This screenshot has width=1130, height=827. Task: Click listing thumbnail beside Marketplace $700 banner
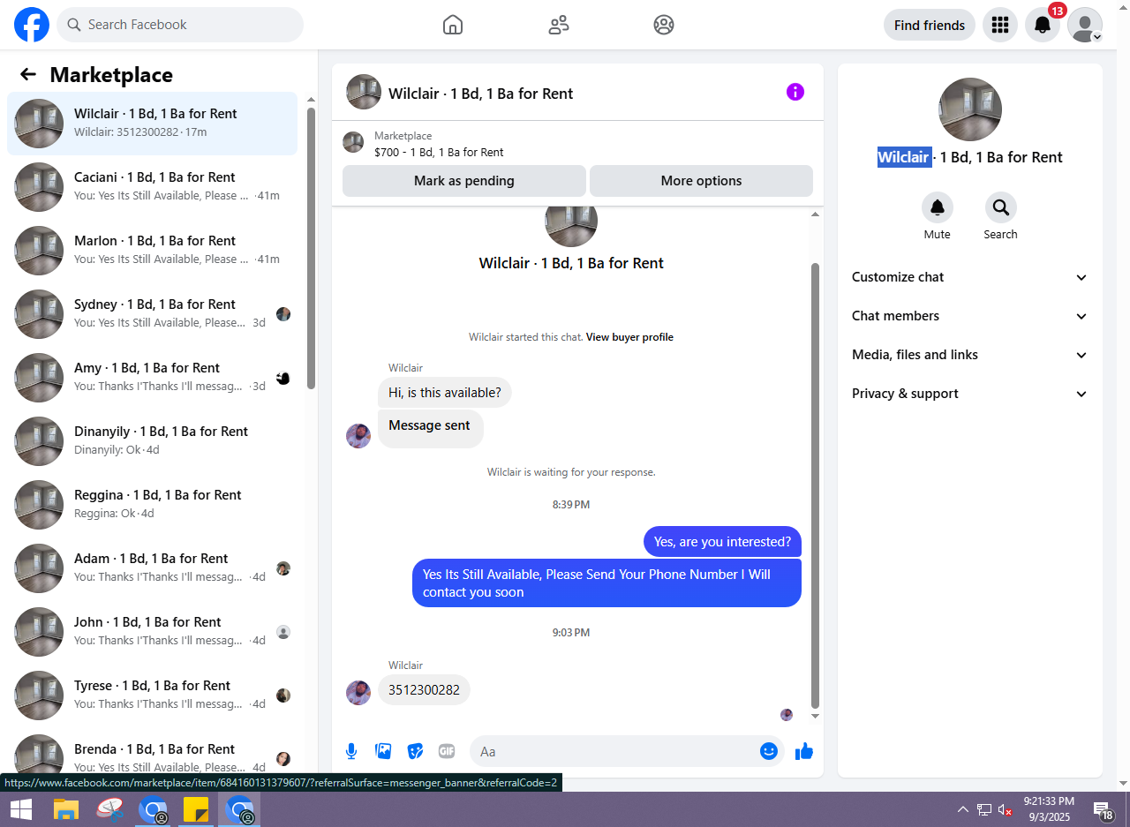tap(353, 142)
